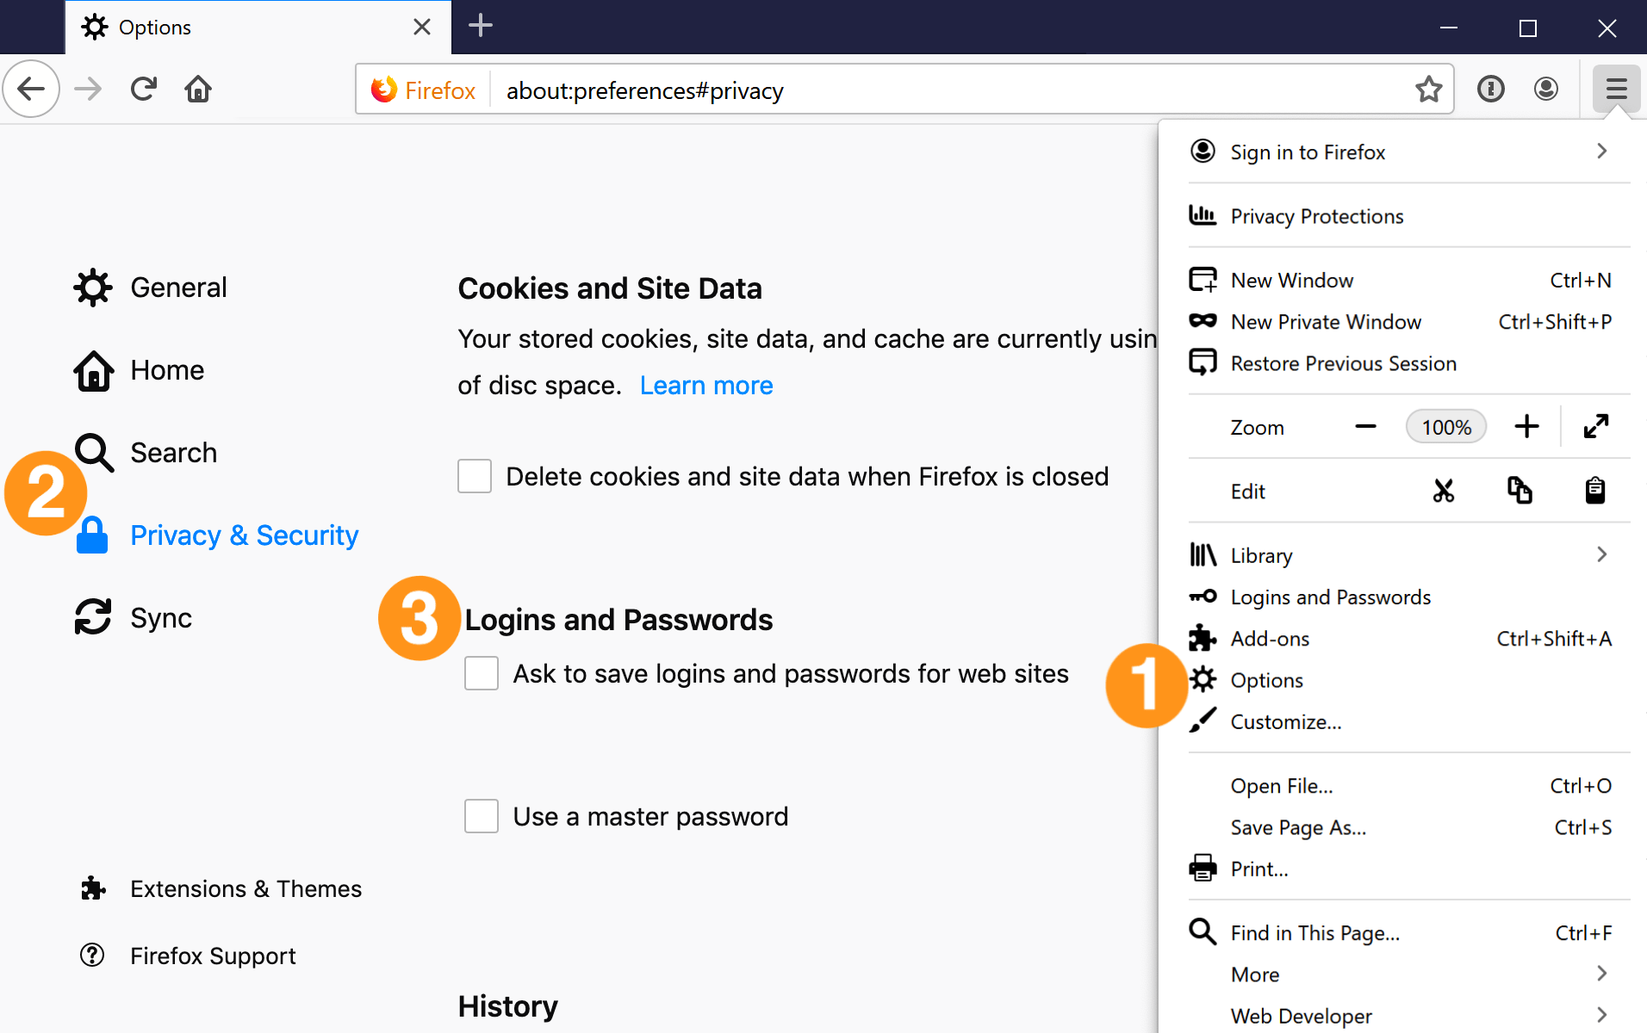Open the General settings section
The image size is (1647, 1033).
pyautogui.click(x=178, y=287)
